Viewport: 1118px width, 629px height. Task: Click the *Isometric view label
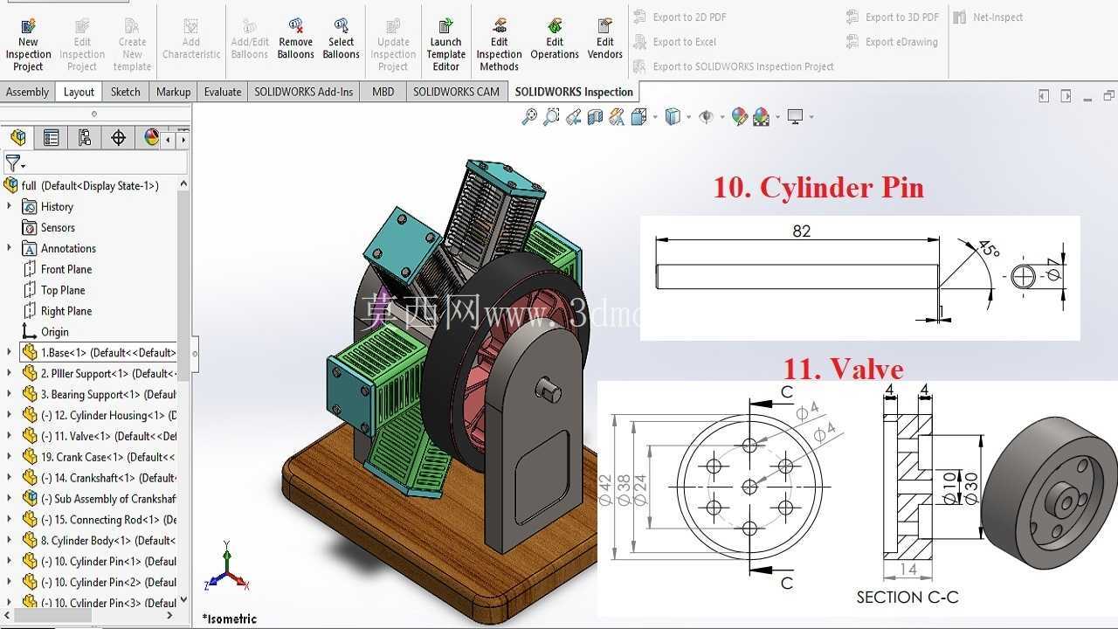pos(230,619)
